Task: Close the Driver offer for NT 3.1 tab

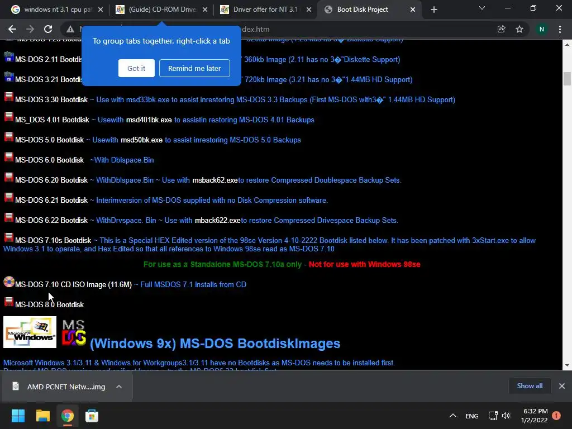Action: pos(309,9)
